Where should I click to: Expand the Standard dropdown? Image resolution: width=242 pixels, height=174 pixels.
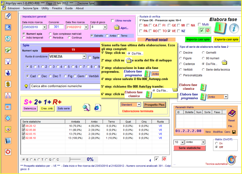pyautogui.click(x=139, y=104)
